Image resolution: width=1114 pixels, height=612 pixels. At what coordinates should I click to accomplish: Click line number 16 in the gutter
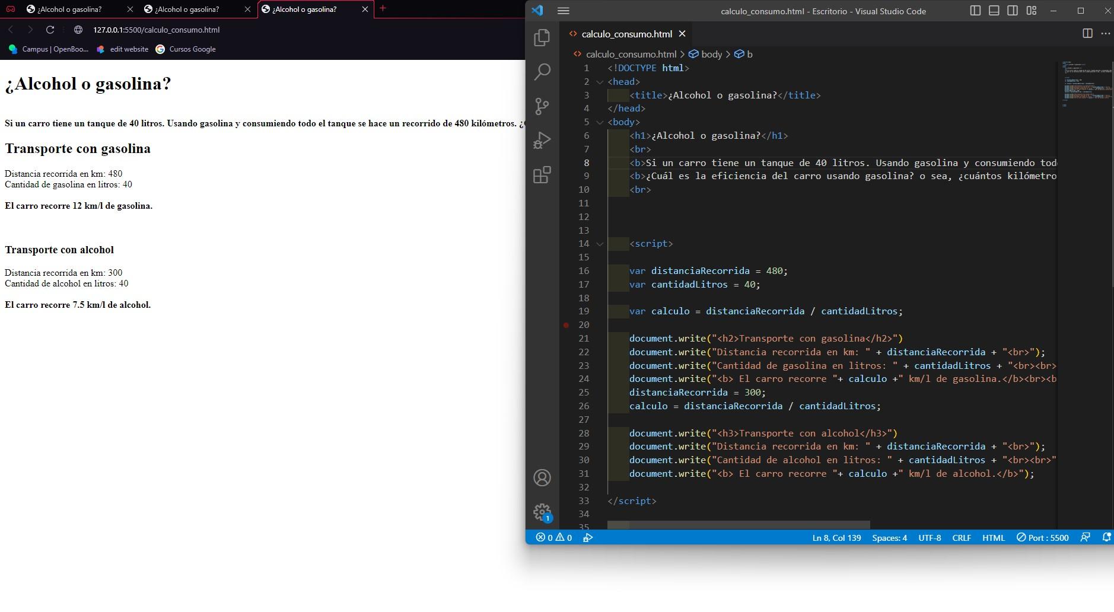(x=584, y=271)
